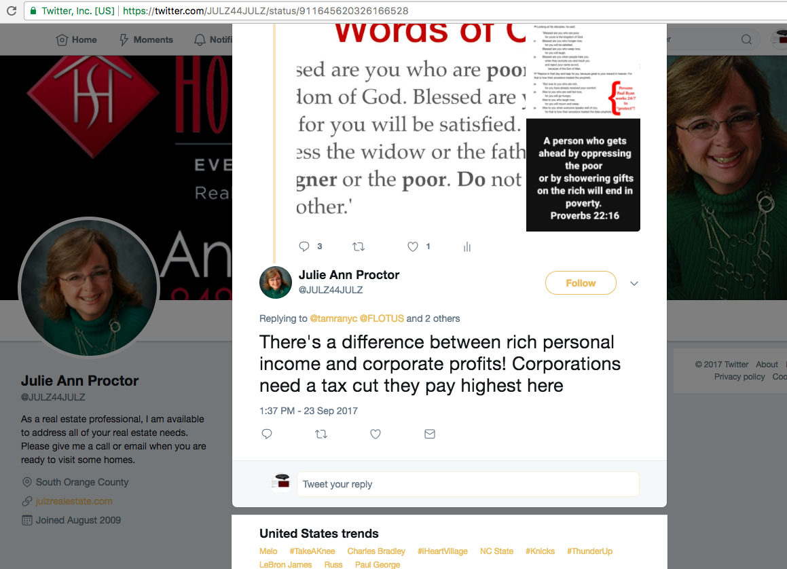This screenshot has height=569, width=787.
Task: Open the #TakeAKnee trend
Action: click(x=312, y=551)
